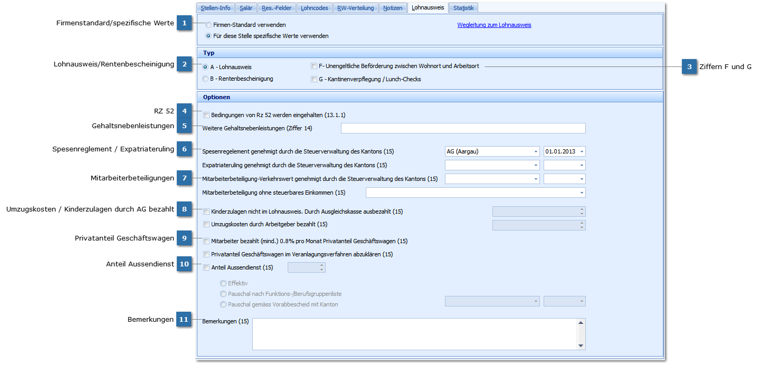Screen dimensions: 760x365
Task: Switch to the Stellen-Info tab
Action: (x=215, y=8)
